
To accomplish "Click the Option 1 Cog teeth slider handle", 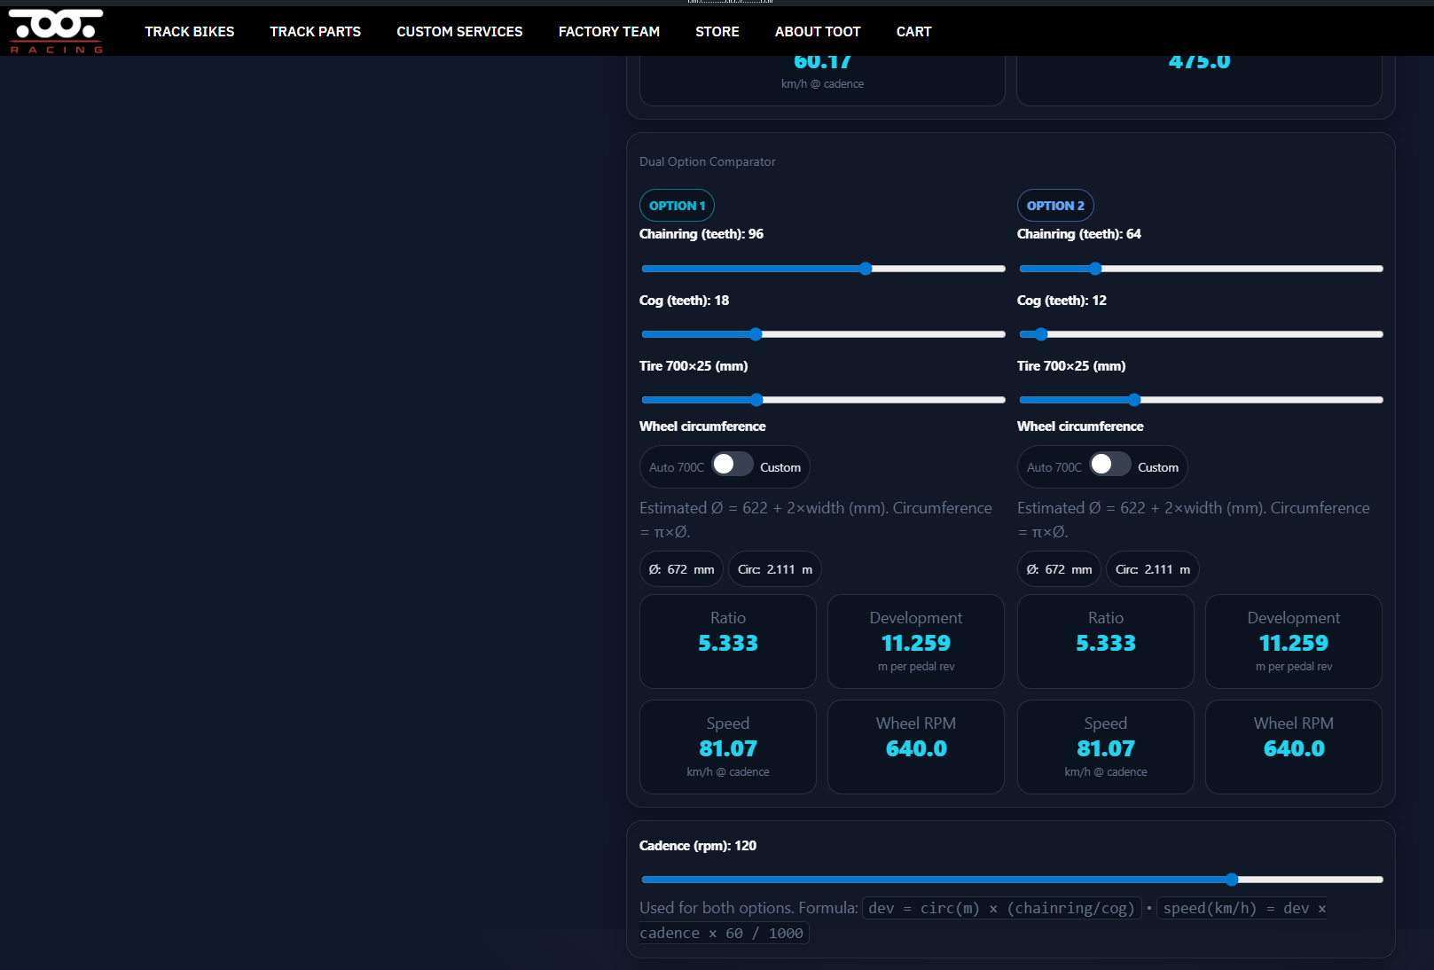I will (756, 334).
